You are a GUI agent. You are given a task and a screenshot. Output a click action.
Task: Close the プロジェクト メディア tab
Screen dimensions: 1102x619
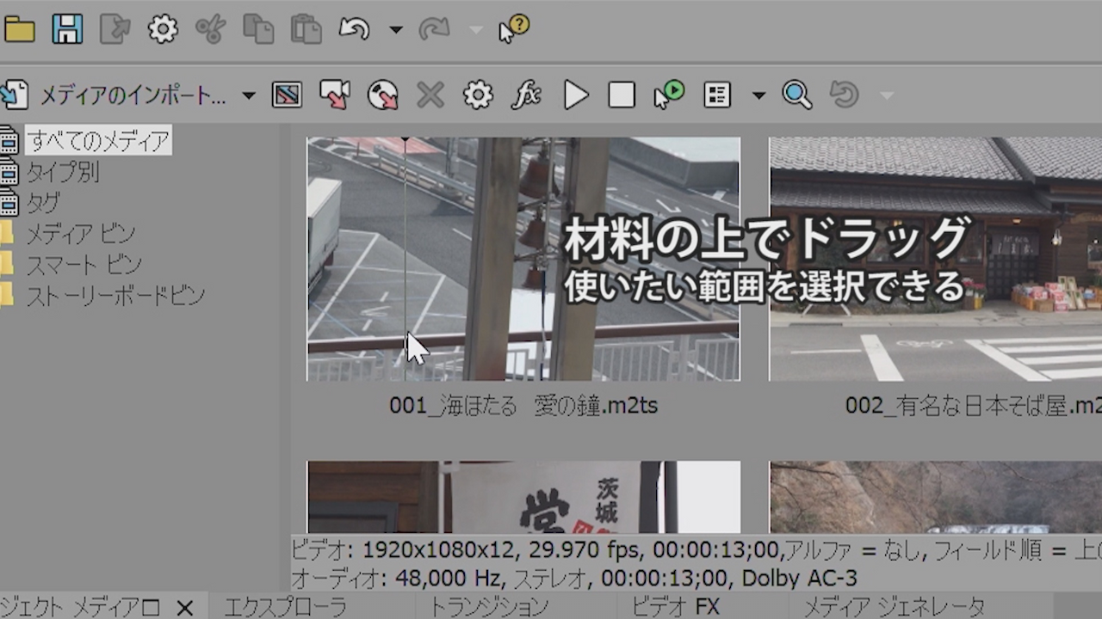[184, 608]
